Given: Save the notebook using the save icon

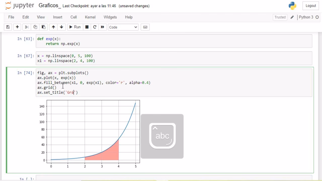Looking at the screenshot, I should coord(8,27).
